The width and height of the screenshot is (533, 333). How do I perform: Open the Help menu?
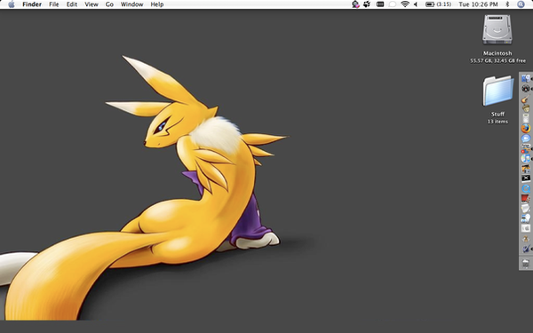[x=157, y=4]
